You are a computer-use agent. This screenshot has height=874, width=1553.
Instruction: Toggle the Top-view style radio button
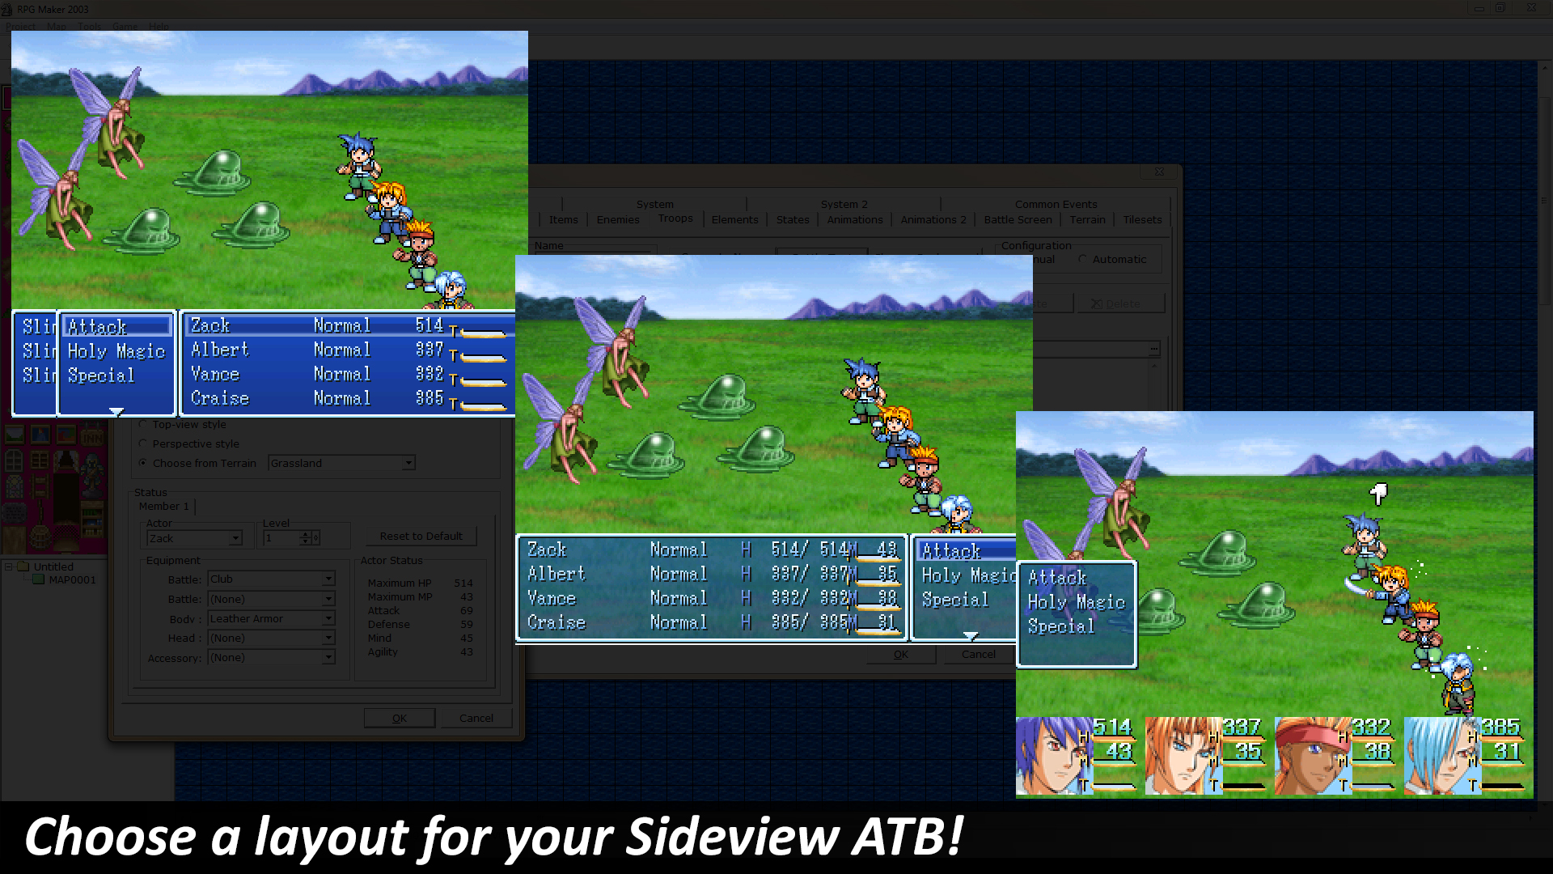click(143, 424)
